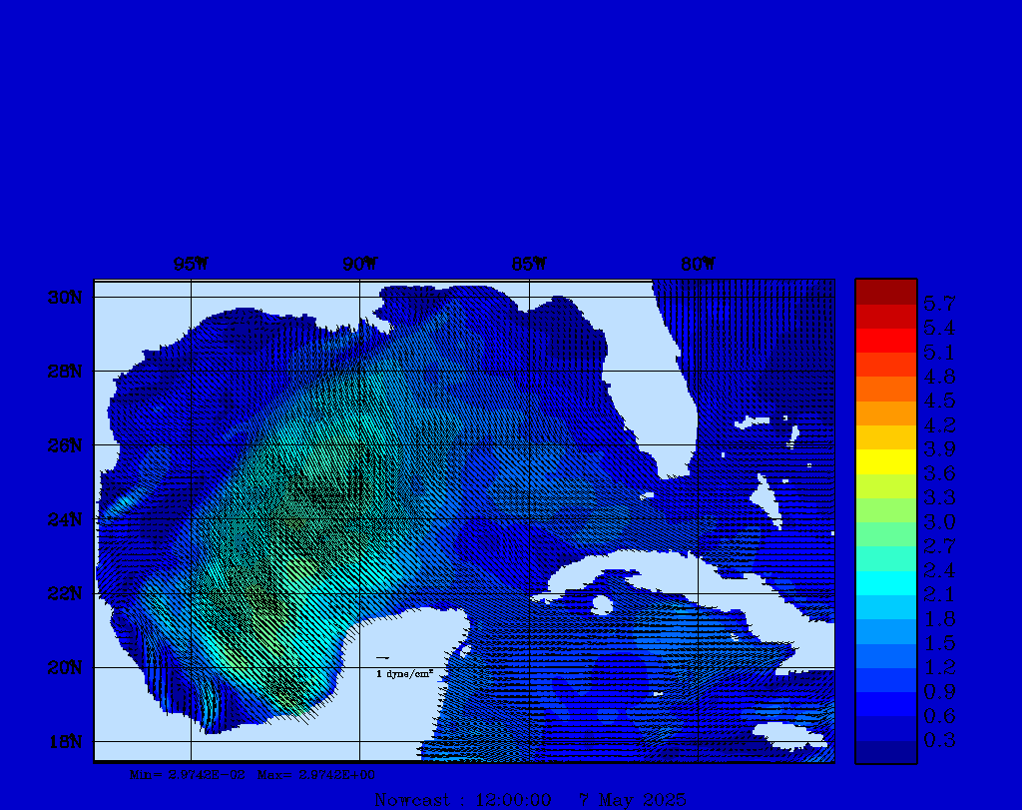Pick the darkest navy bottom band of color bar

tap(886, 751)
